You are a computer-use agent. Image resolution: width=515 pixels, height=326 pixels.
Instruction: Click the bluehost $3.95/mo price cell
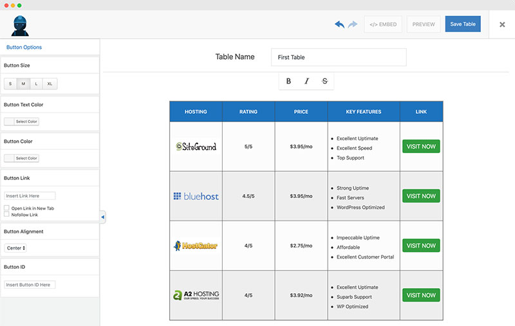301,196
